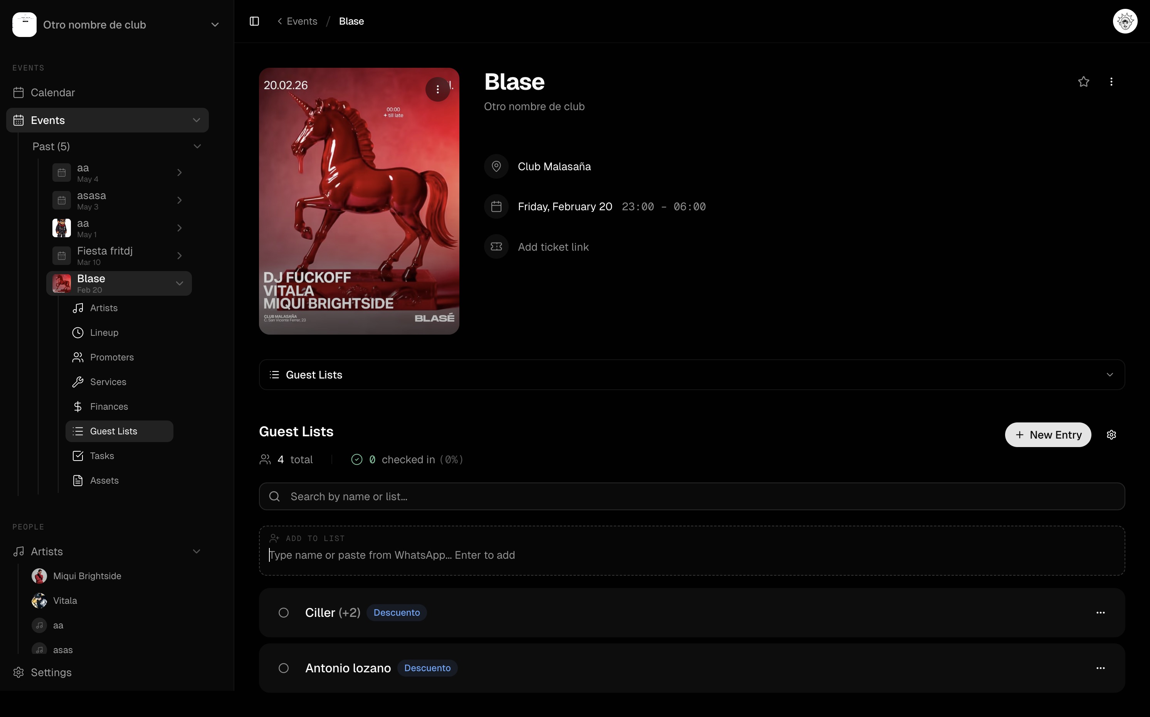Favorite the Blase event with star icon
The width and height of the screenshot is (1150, 717).
click(x=1084, y=82)
